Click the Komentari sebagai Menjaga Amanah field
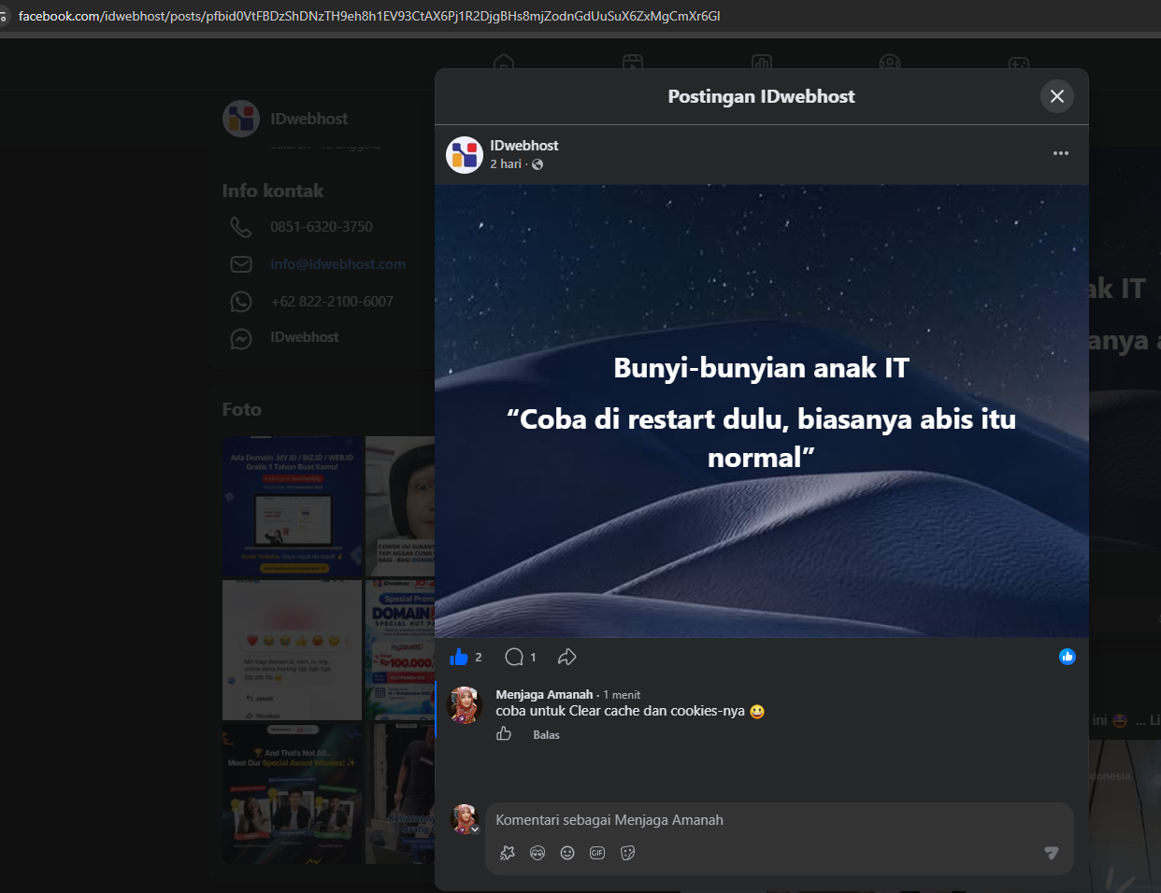The image size is (1161, 893). click(x=779, y=820)
